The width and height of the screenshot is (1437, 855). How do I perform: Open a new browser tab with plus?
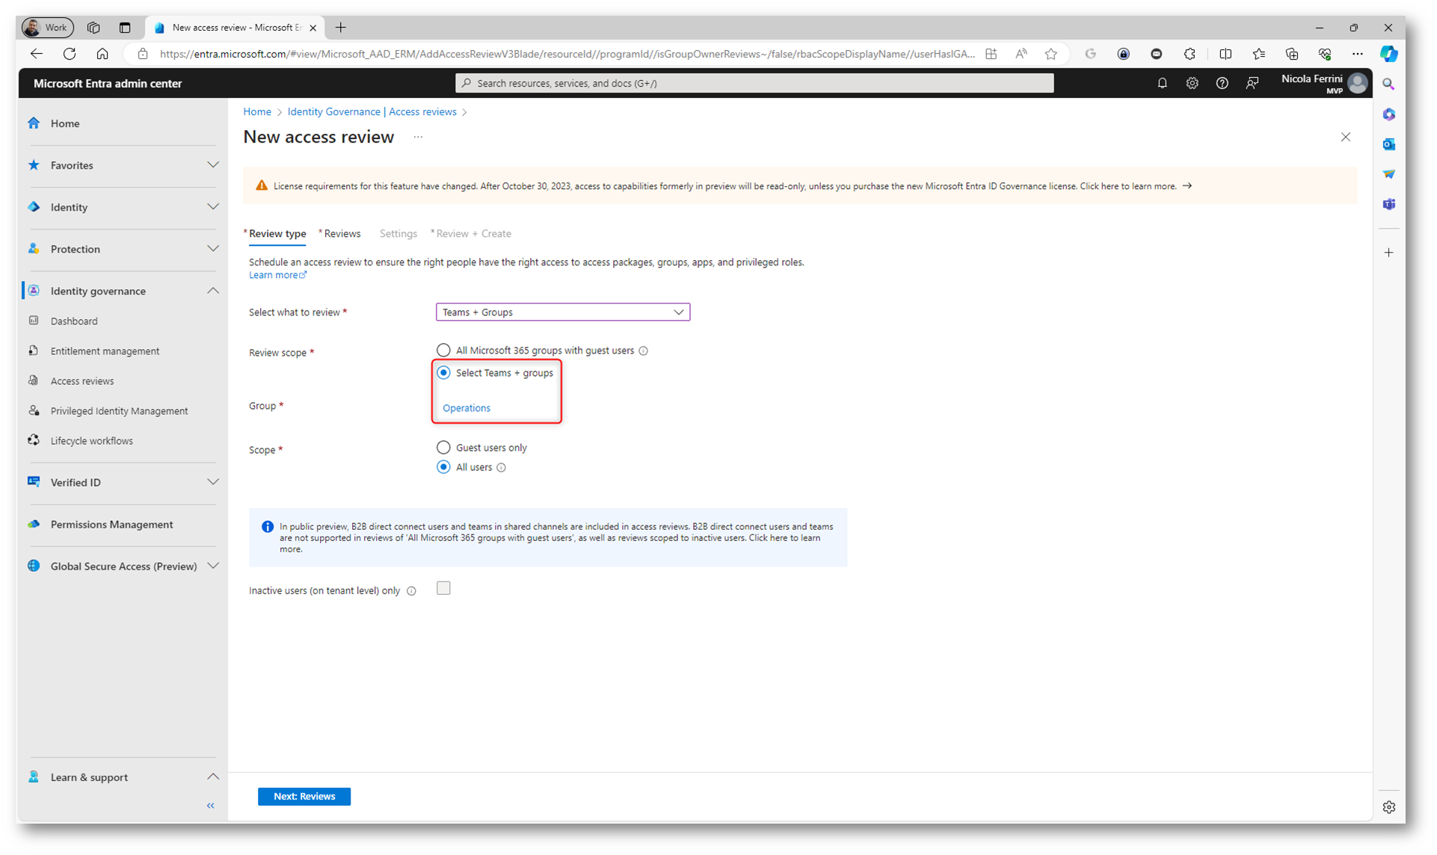(341, 28)
